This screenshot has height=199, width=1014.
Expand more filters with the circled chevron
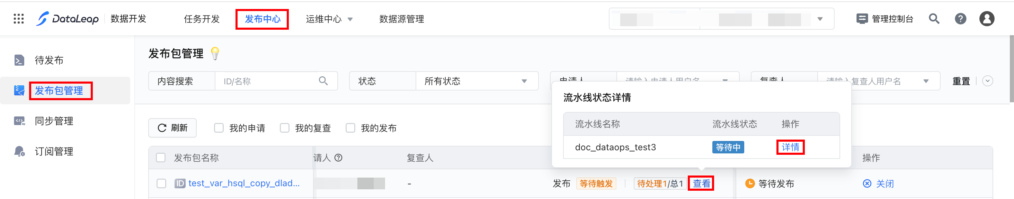click(x=987, y=81)
